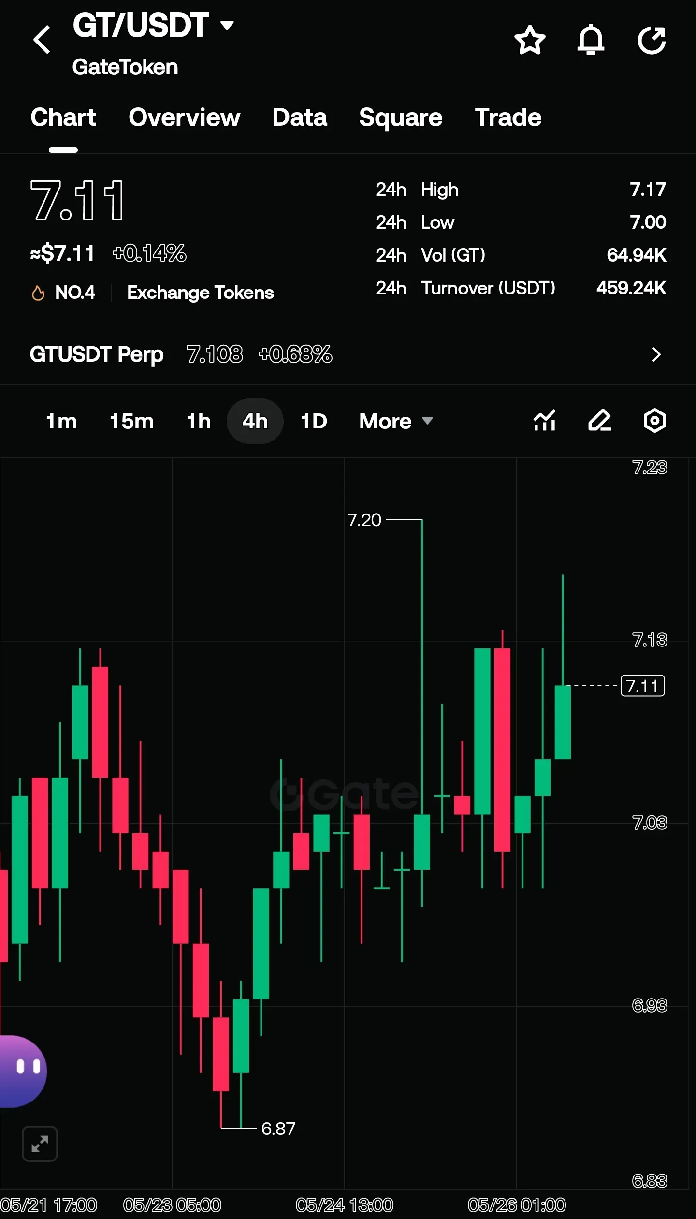Open chart settings hexagon icon
696x1219 pixels.
click(655, 421)
